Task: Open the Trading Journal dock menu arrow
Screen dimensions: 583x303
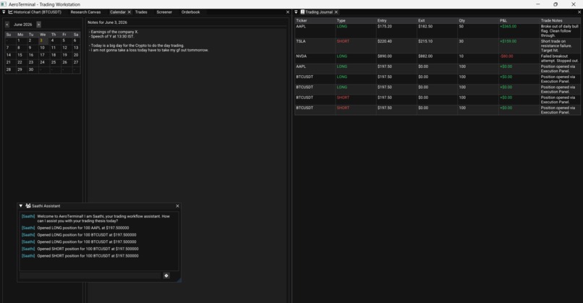Action: pyautogui.click(x=296, y=12)
